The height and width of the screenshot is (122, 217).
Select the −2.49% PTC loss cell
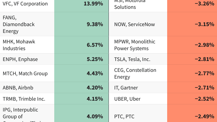(x=192, y=113)
